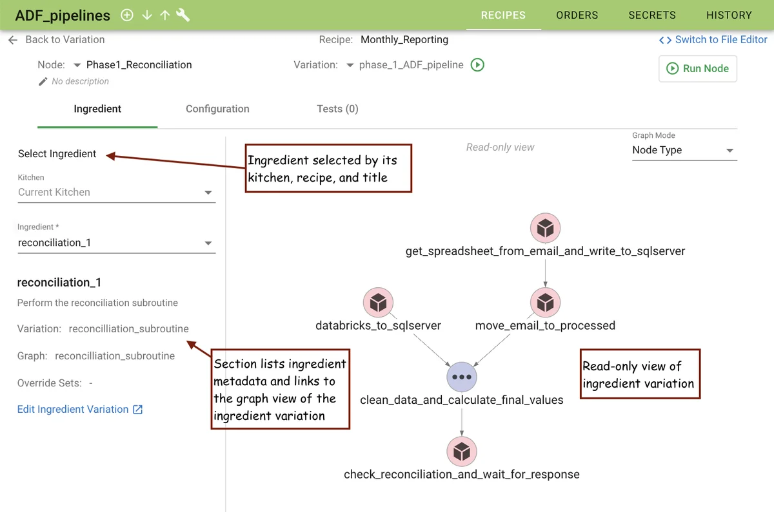Click the green play icon beside phase_1_ADF_pipeline

(x=477, y=65)
